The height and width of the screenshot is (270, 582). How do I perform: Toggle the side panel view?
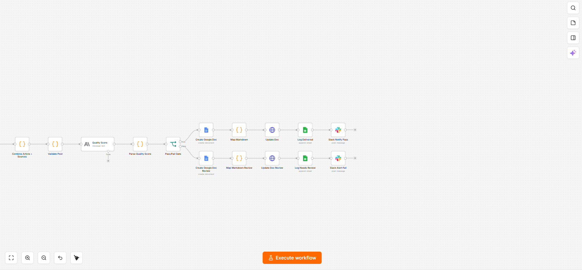coord(573,38)
